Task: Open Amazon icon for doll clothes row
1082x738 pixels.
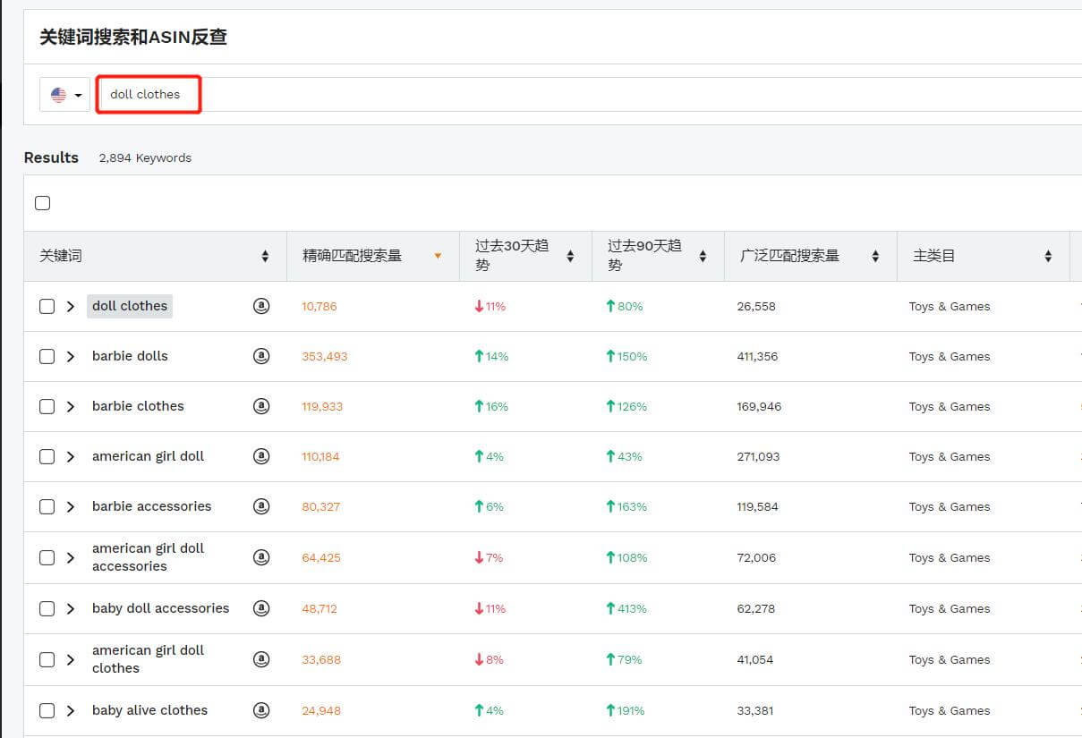Action: [261, 306]
